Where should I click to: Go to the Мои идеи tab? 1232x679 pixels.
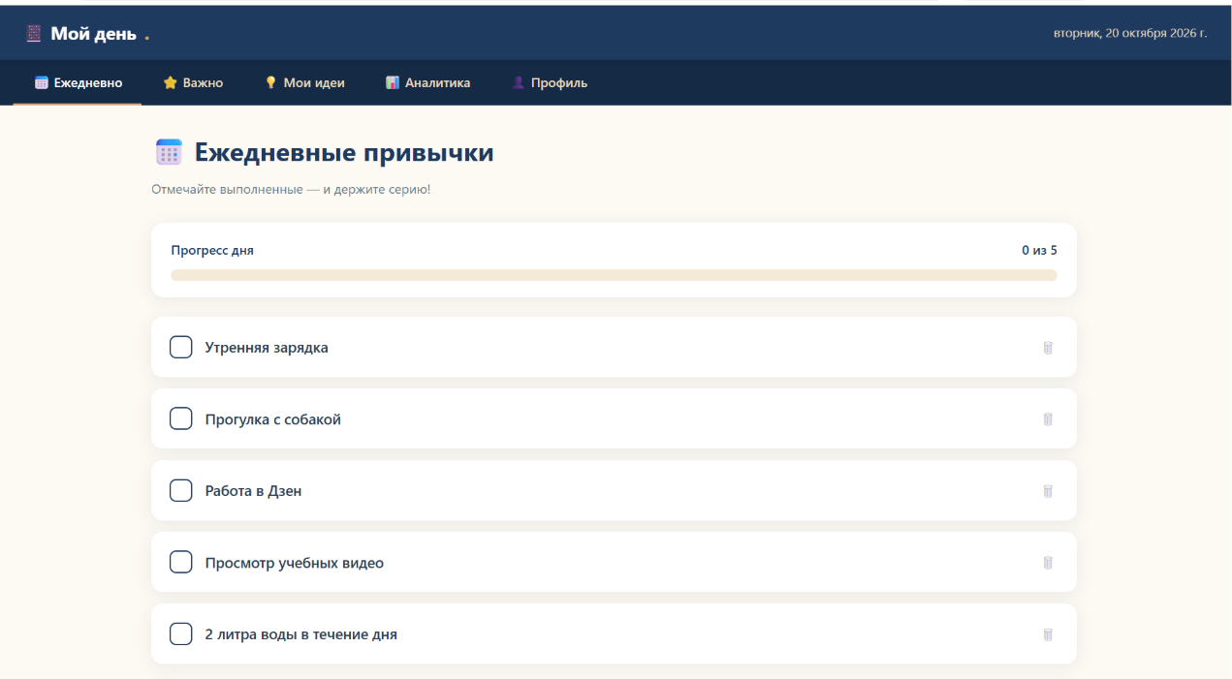pos(304,83)
